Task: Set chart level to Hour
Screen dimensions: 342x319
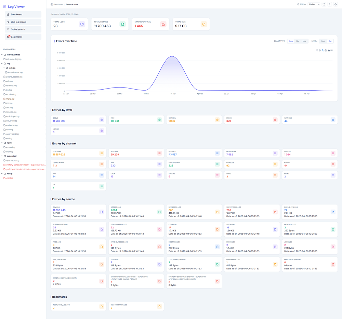Action: 323,41
